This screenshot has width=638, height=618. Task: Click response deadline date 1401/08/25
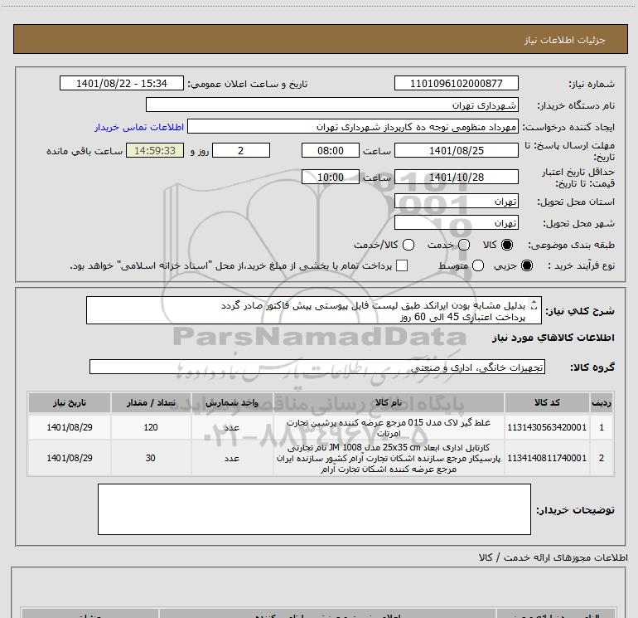(456, 150)
